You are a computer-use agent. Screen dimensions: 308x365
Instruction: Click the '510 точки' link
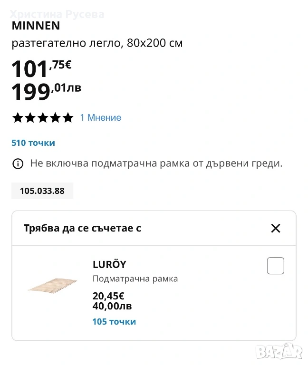pos(33,143)
